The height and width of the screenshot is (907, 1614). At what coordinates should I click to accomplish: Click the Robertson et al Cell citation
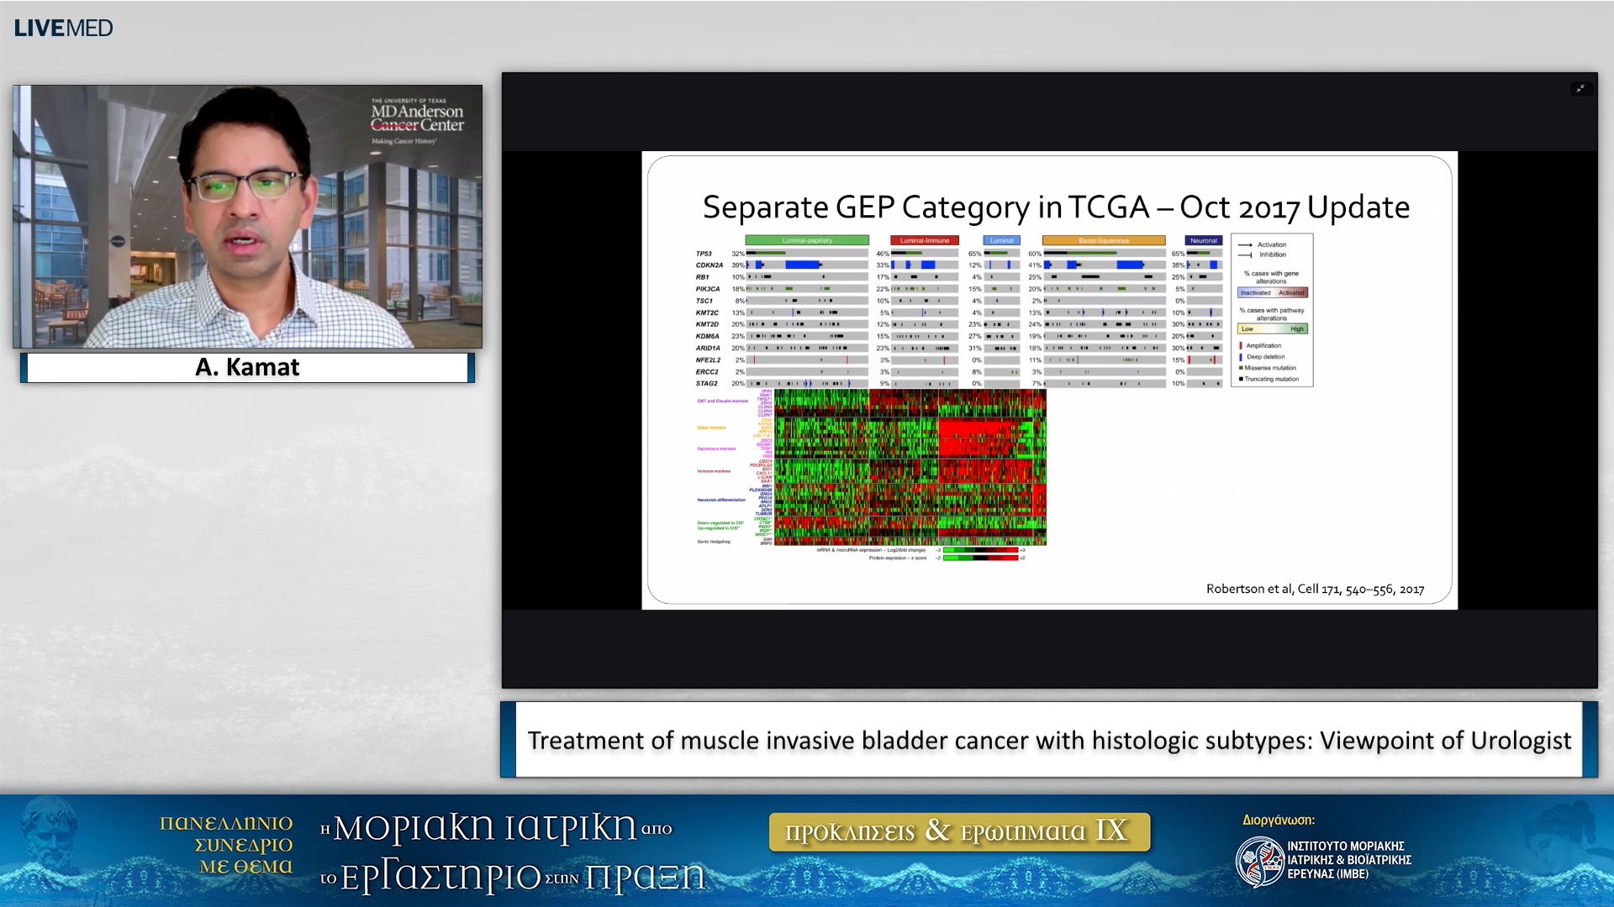click(x=1315, y=589)
